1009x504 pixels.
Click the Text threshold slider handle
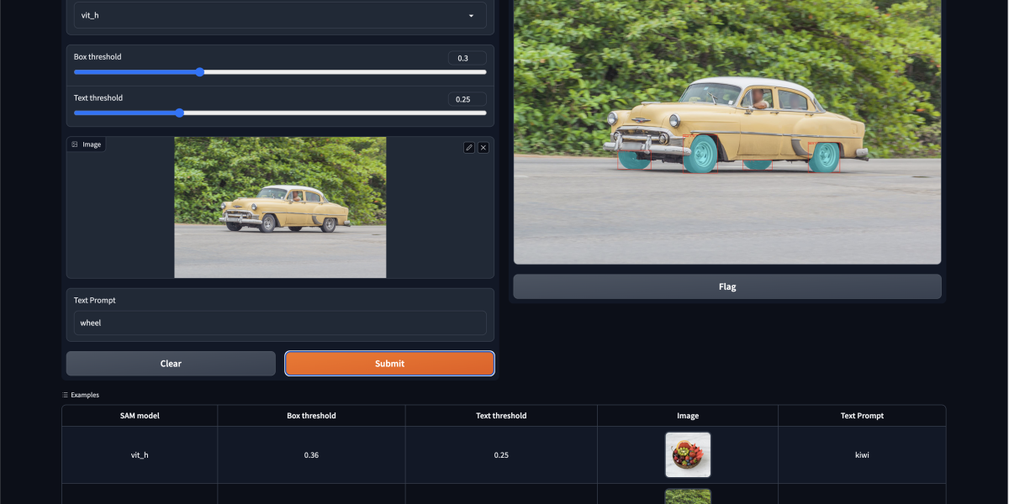(179, 113)
